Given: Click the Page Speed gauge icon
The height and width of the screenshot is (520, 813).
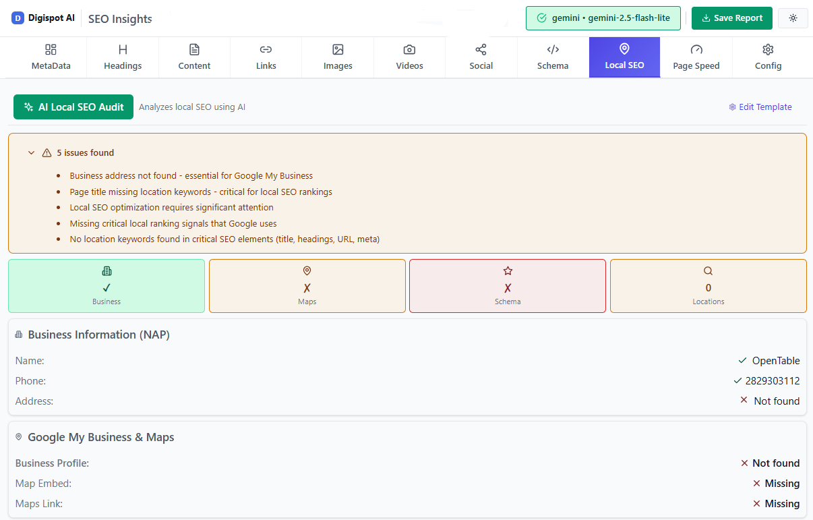Looking at the screenshot, I should click(x=696, y=49).
